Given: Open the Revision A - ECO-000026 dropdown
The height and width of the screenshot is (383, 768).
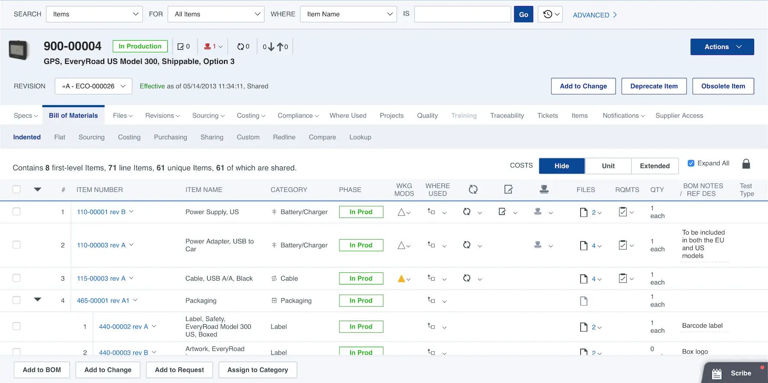Looking at the screenshot, I should pyautogui.click(x=93, y=86).
